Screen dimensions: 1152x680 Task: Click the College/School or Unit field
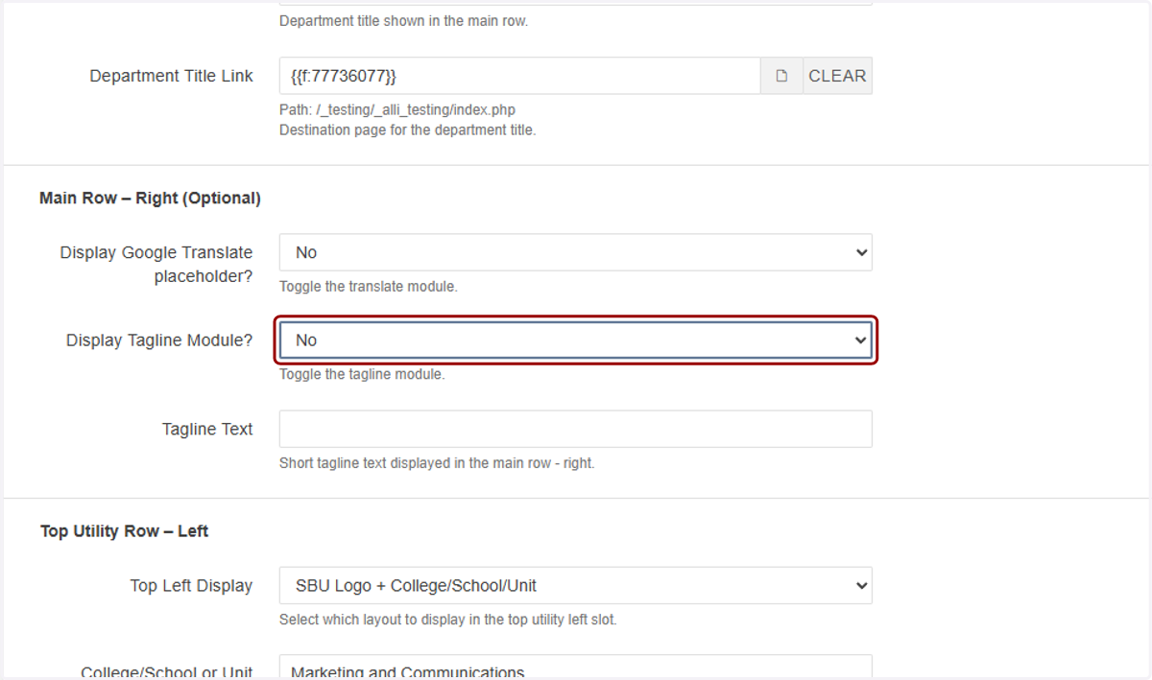click(x=576, y=668)
